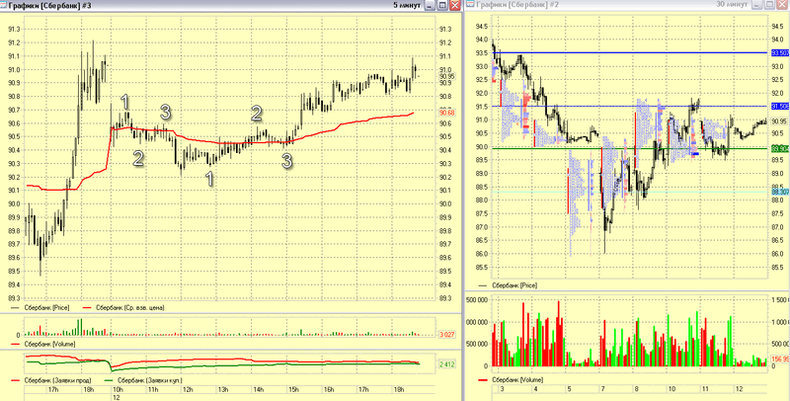Click the 10h time axis label
The height and width of the screenshot is (401, 790).
[x=118, y=390]
